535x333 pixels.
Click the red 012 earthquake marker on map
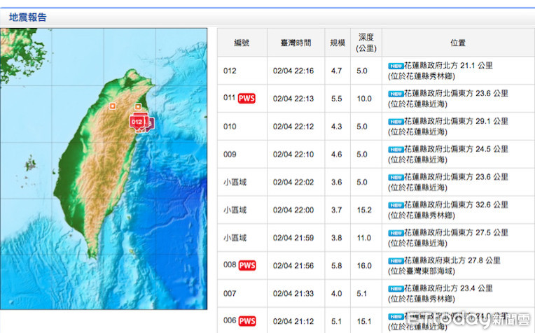tap(137, 122)
